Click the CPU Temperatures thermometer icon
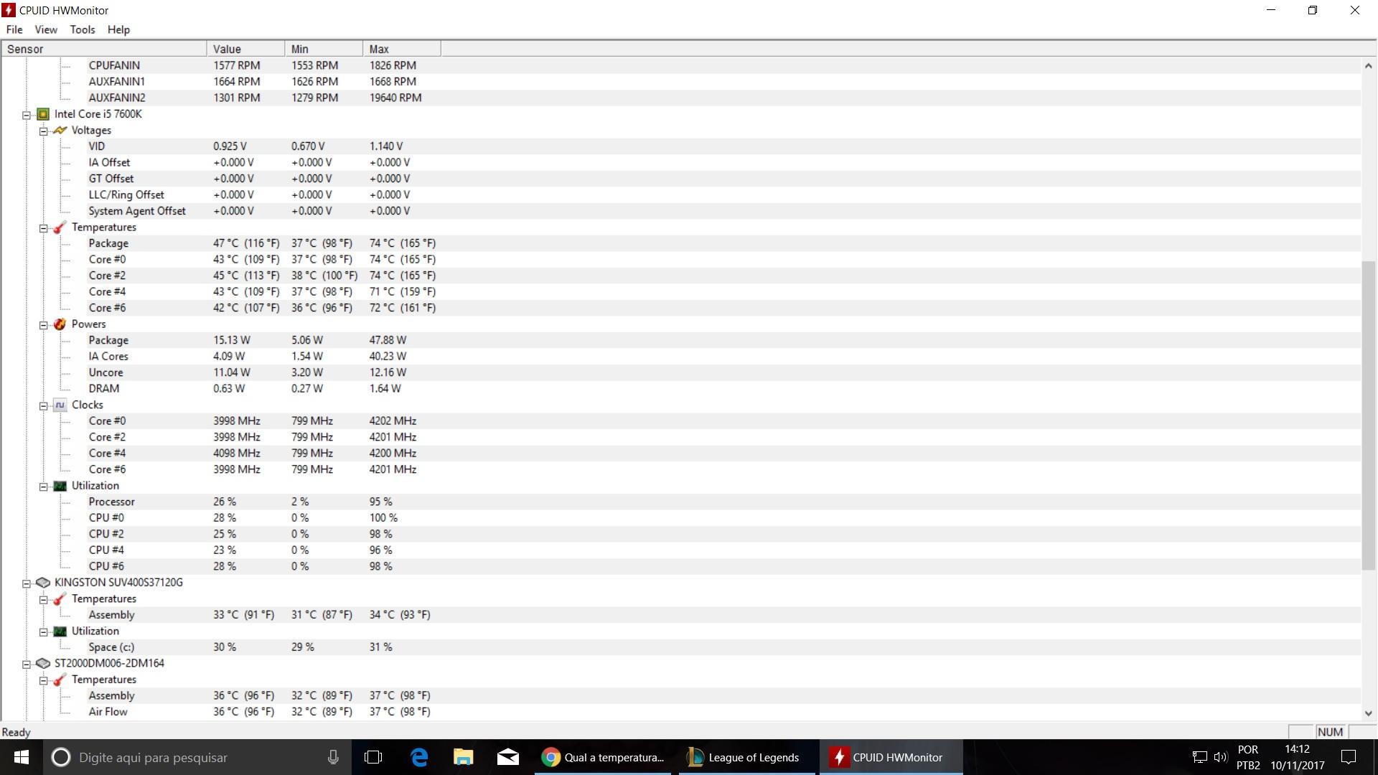 pos(60,227)
